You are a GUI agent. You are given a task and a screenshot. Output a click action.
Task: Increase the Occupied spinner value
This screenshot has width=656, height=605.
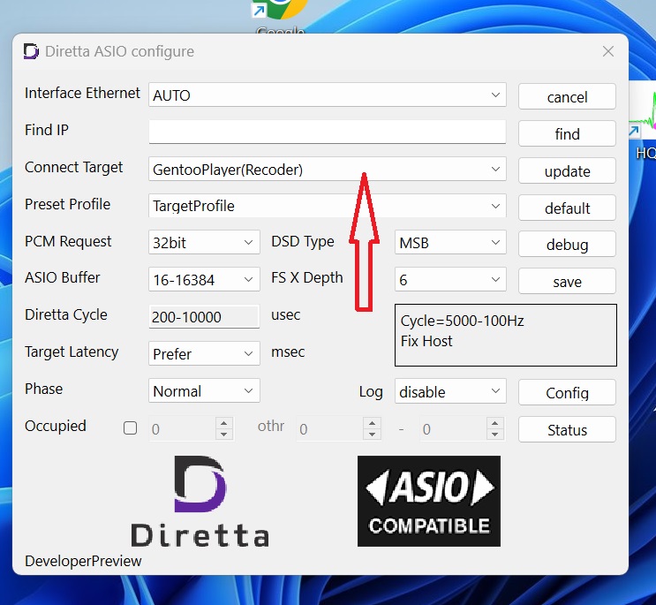224,423
